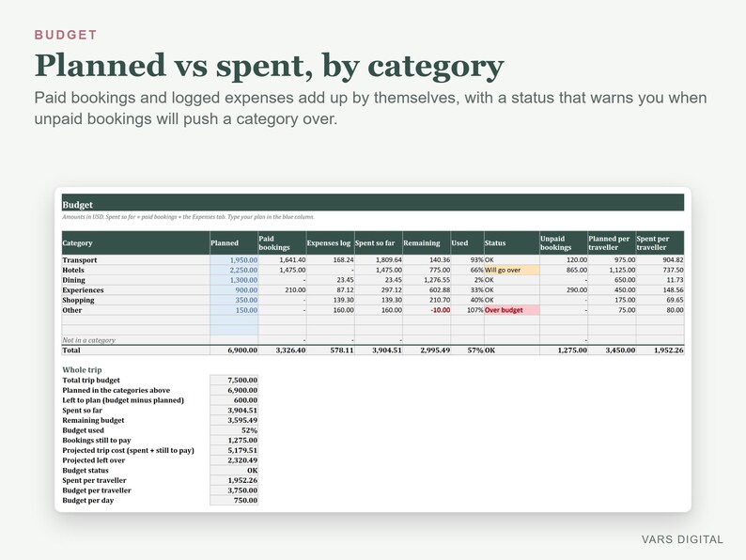Select the Dining planned cell 1,300.00
This screenshot has width=746, height=560.
pyautogui.click(x=234, y=280)
